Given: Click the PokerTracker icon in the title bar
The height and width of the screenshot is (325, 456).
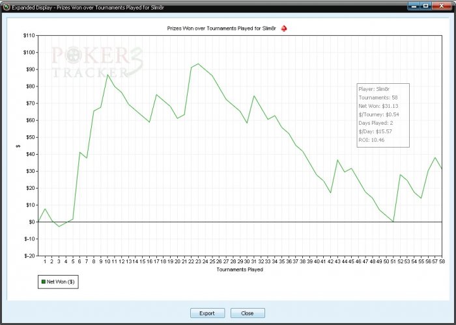Looking at the screenshot, I should pos(6,7).
